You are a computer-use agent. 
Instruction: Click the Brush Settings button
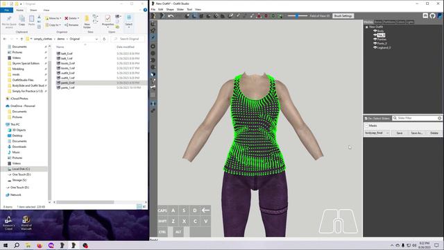click(343, 16)
